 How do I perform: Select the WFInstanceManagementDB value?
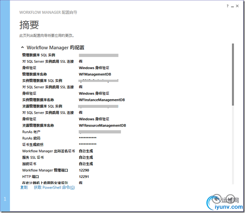[x=102, y=100]
